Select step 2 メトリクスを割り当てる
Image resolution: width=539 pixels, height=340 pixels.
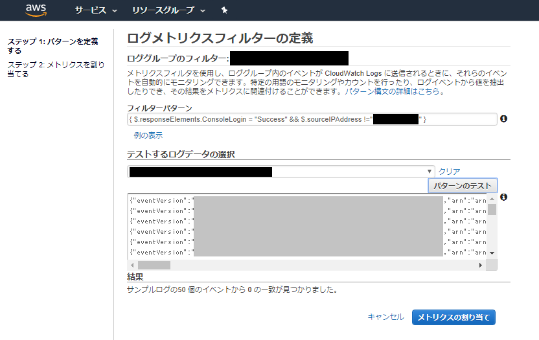[56, 69]
